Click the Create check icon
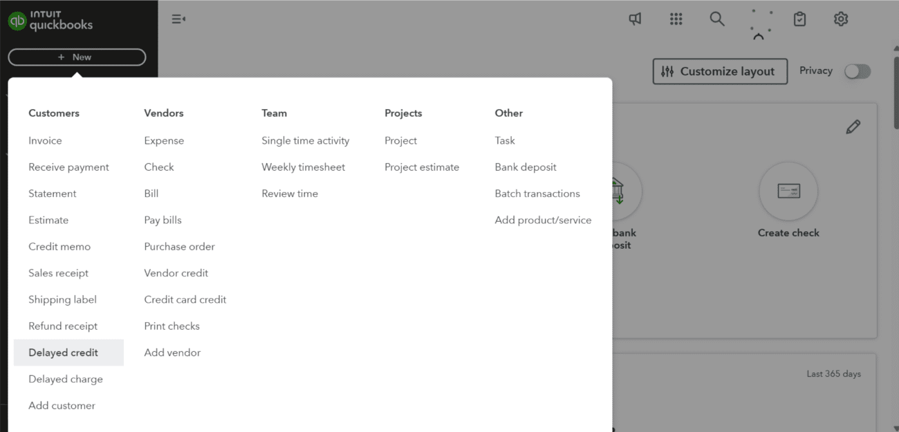 (x=788, y=191)
